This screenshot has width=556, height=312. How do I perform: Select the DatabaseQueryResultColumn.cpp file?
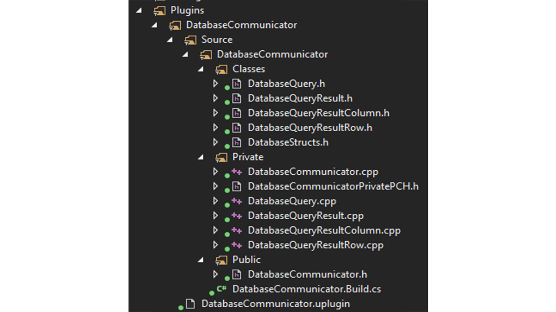324,231
